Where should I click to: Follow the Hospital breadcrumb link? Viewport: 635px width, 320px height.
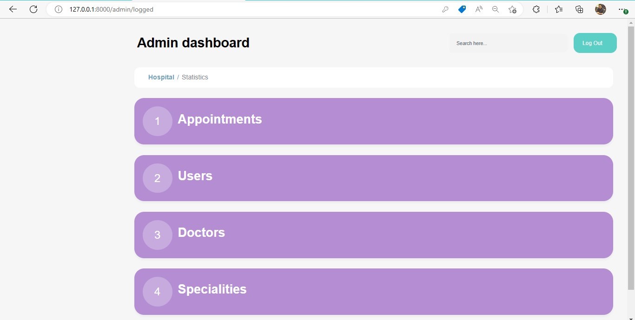click(x=161, y=77)
